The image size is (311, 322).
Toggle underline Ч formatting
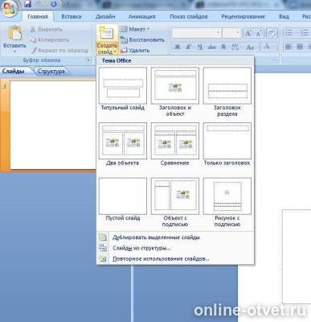pos(200,47)
